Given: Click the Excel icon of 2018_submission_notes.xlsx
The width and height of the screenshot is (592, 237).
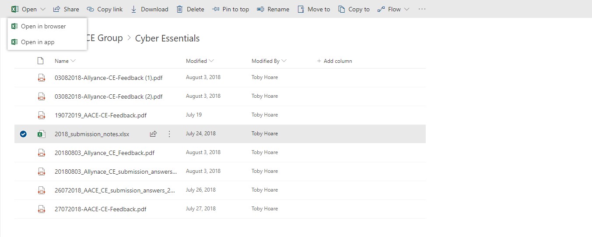Looking at the screenshot, I should tap(41, 134).
